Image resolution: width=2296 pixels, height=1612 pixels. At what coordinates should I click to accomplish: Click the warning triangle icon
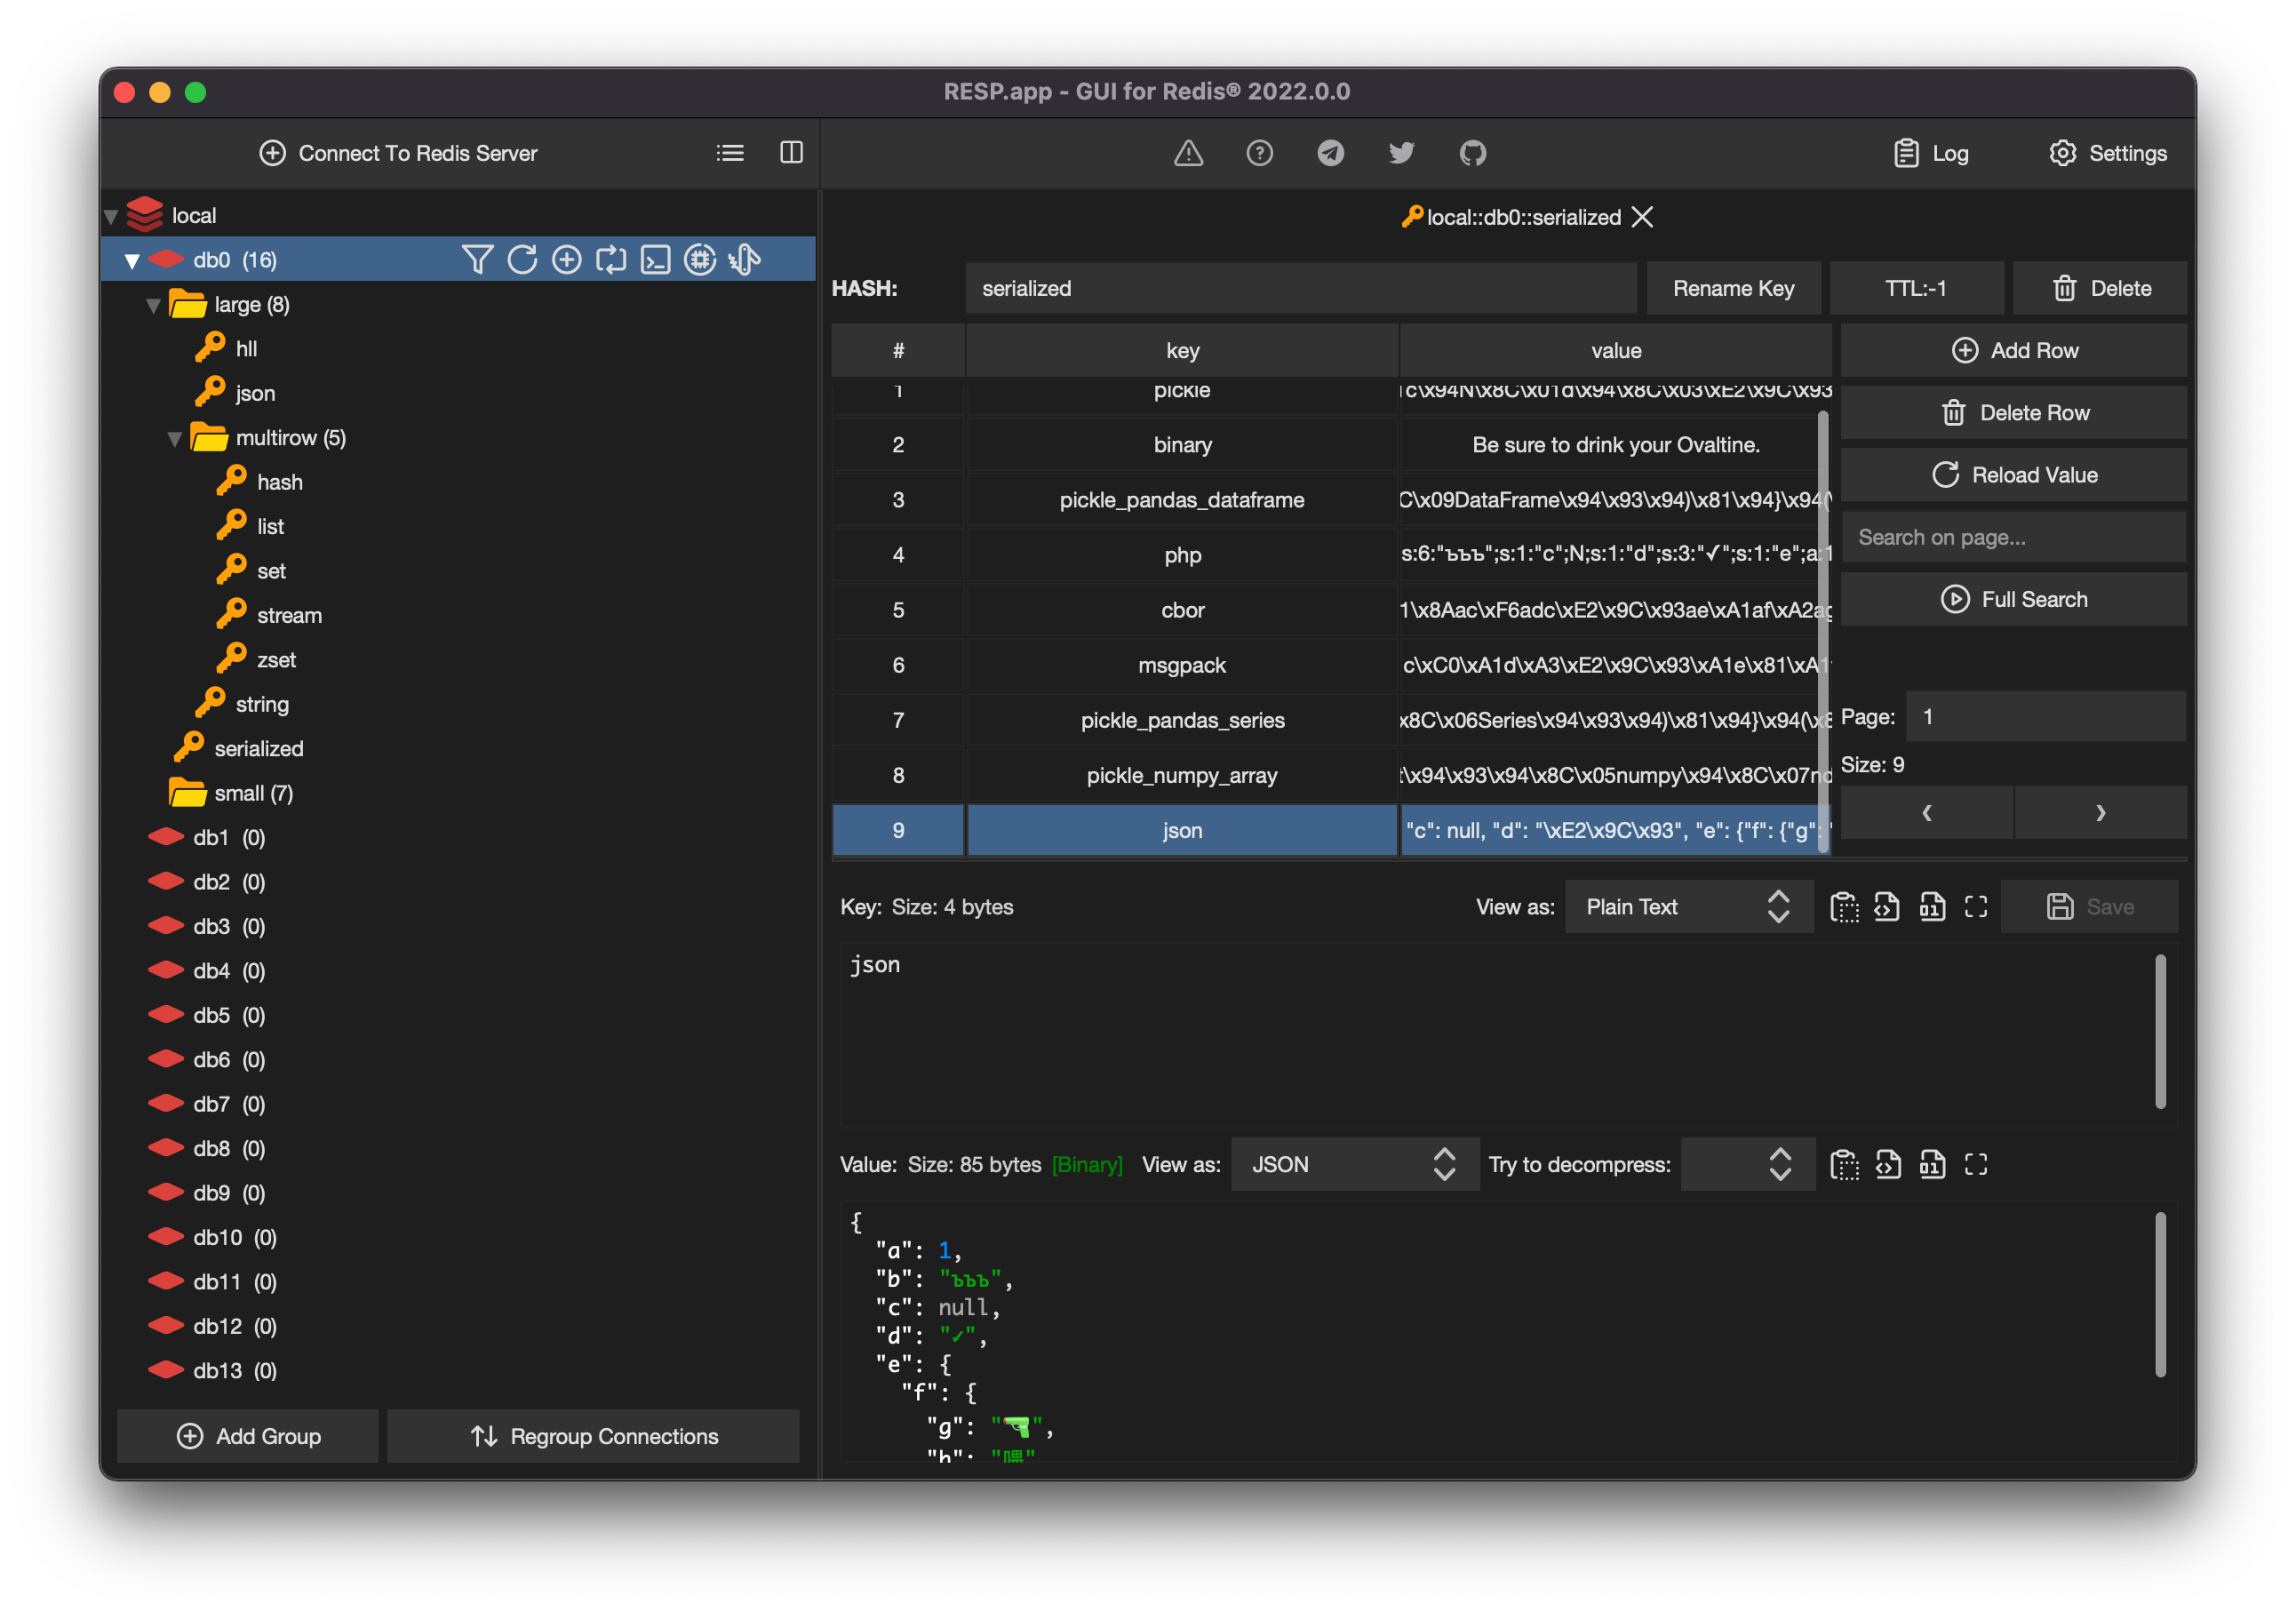point(1188,153)
